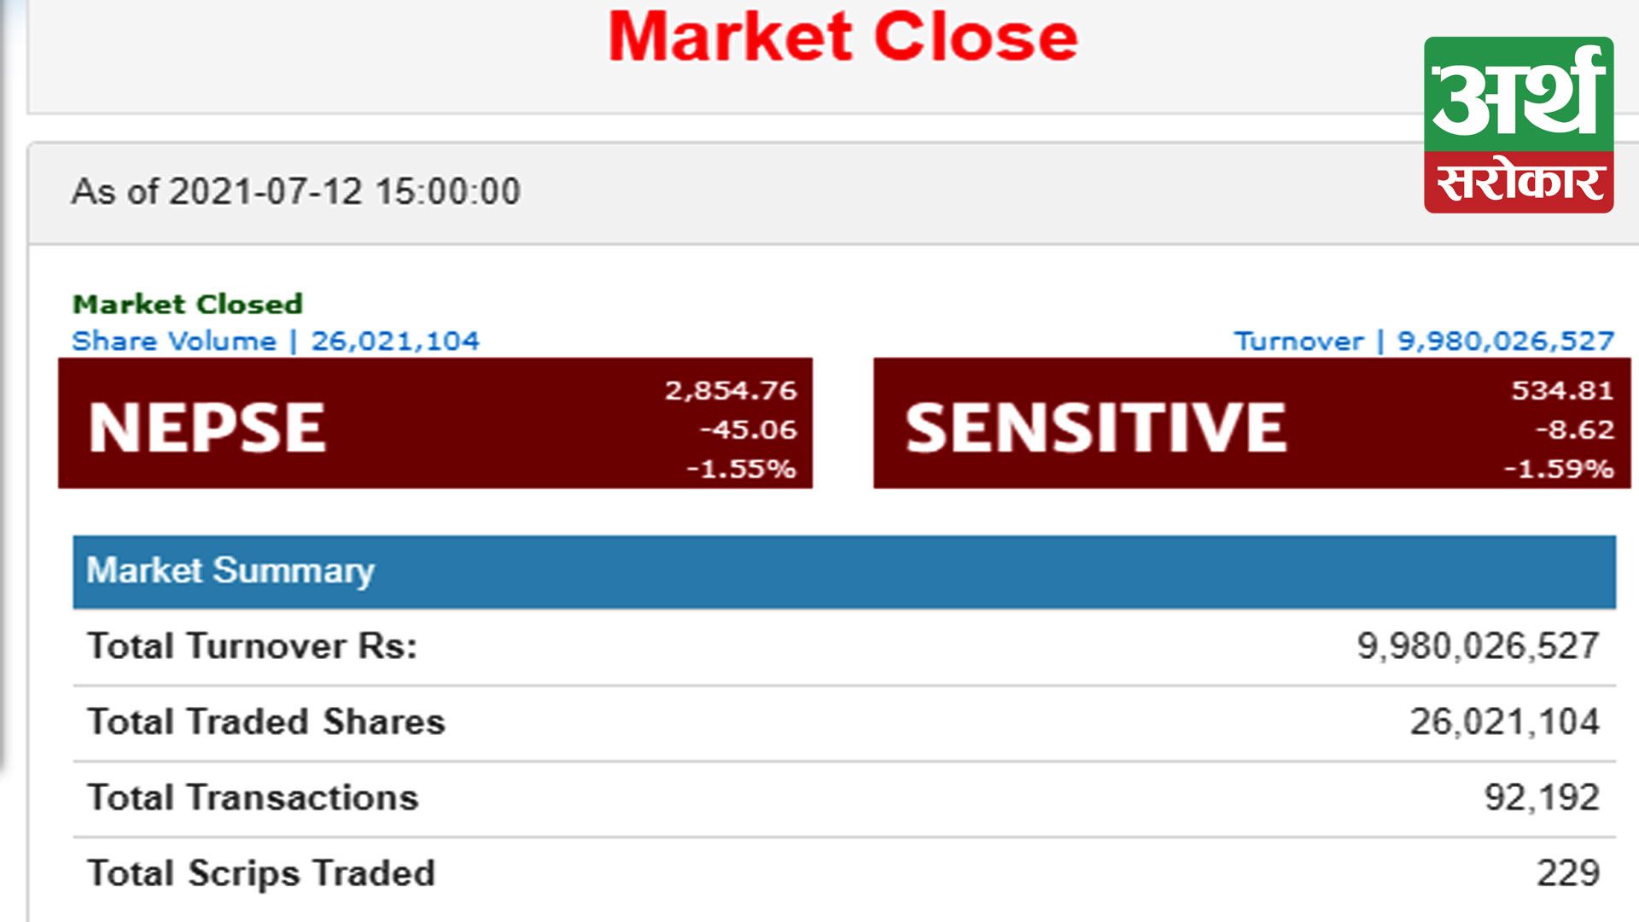1639x922 pixels.
Task: Select the Total Turnover Rs row
Action: pyautogui.click(x=844, y=646)
